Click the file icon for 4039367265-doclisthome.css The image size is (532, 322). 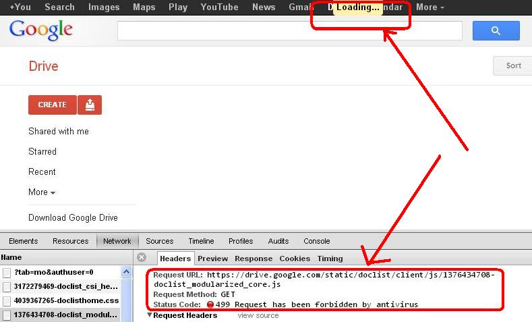(x=7, y=300)
